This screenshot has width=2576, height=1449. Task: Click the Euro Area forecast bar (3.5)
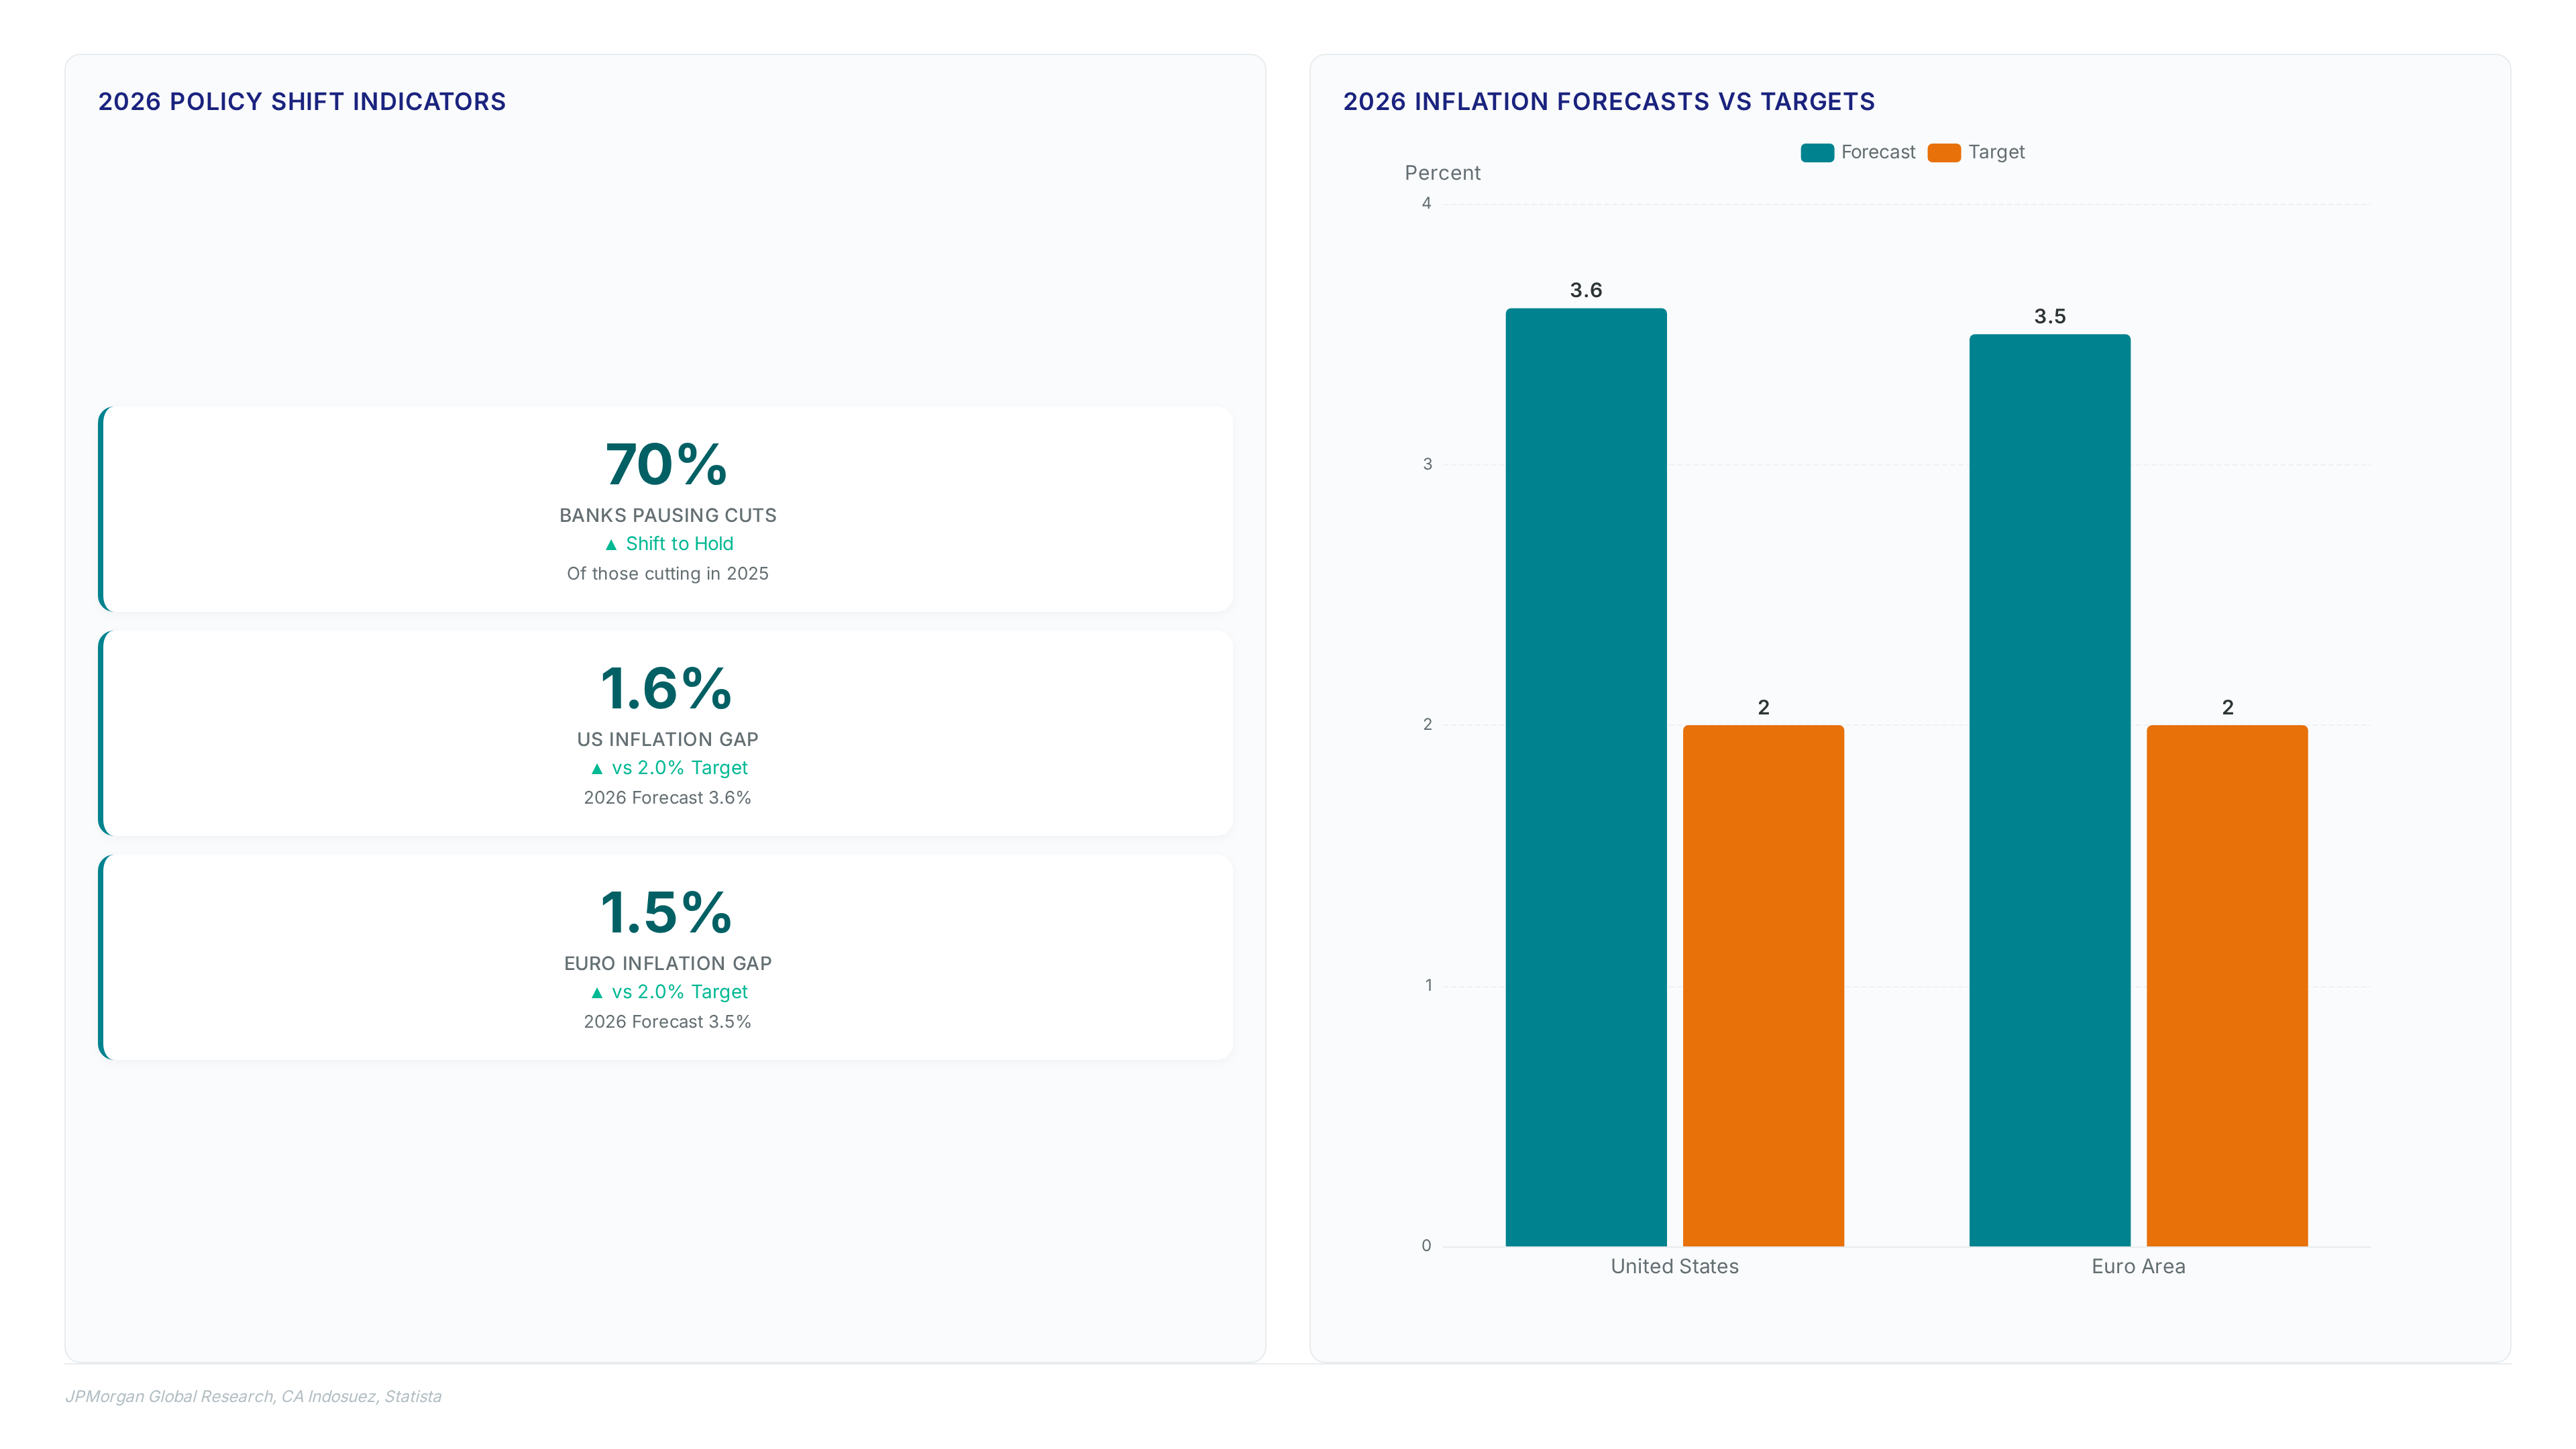(x=2050, y=790)
